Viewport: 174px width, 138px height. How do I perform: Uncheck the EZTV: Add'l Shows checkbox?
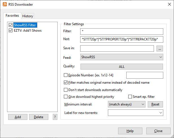click(x=10, y=30)
